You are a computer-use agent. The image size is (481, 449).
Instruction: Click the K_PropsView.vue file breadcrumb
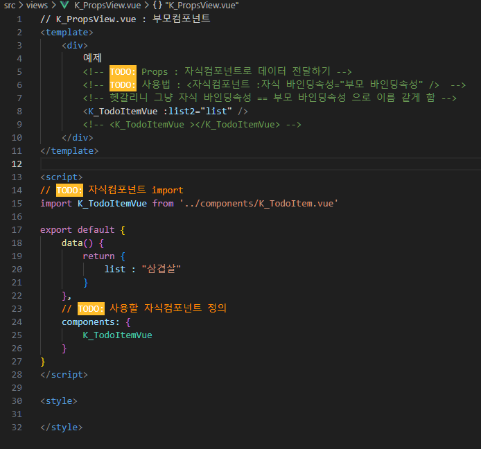pos(107,6)
